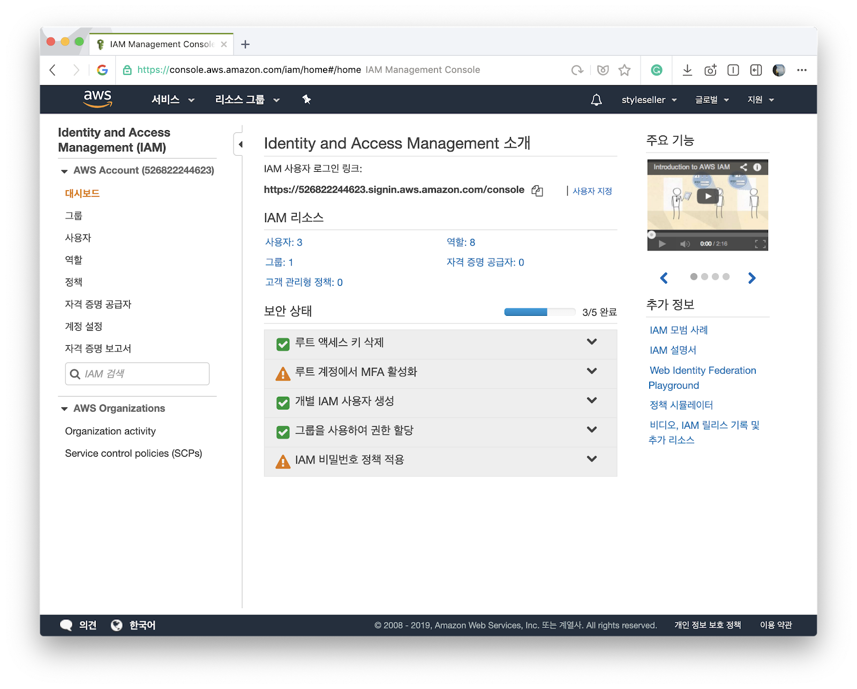Collapse the AWS Account tree section
This screenshot has width=857, height=689.
point(64,171)
